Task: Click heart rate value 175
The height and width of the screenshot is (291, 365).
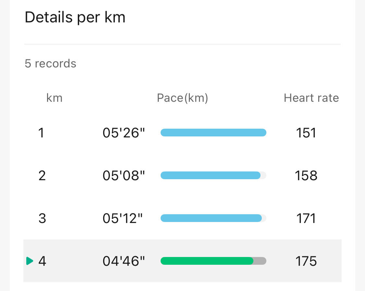Action: [306, 261]
